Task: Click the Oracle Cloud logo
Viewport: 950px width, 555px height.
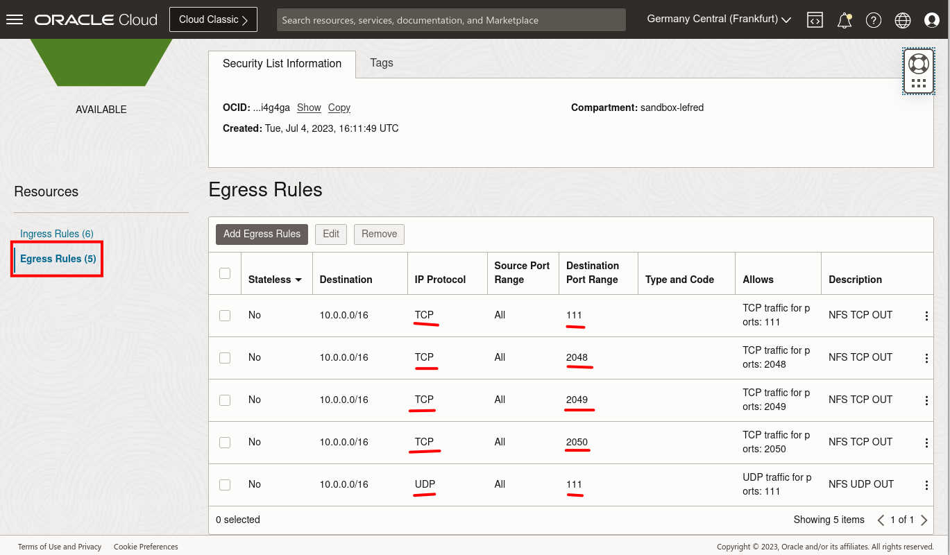Action: pyautogui.click(x=95, y=19)
